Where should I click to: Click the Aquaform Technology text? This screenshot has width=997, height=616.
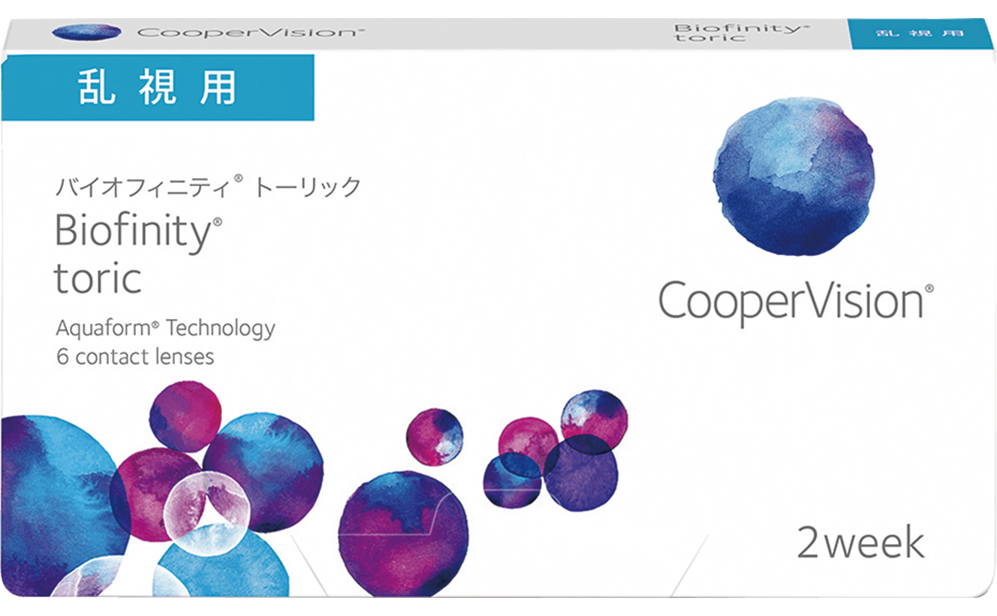coord(165,328)
